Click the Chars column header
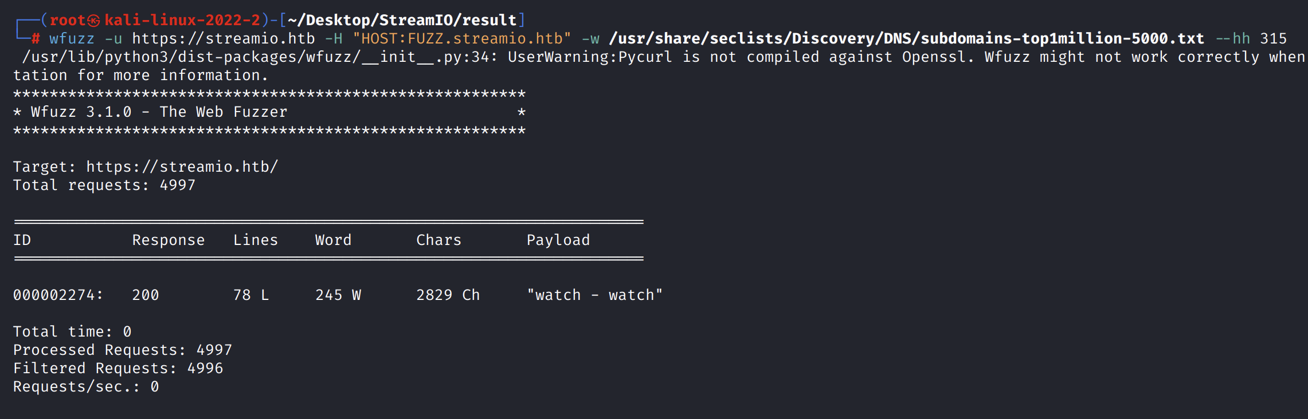Viewport: 1308px width, 419px height. click(438, 240)
